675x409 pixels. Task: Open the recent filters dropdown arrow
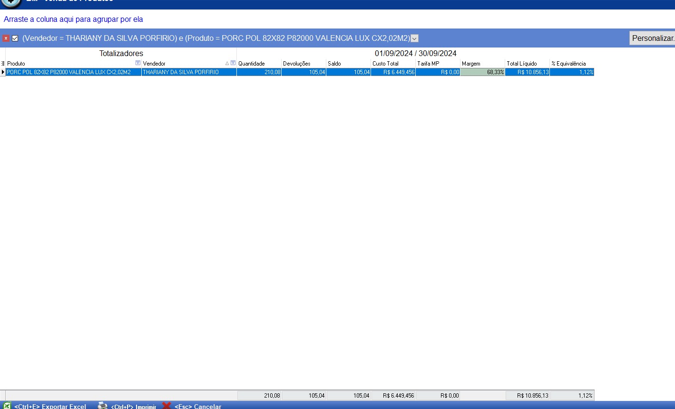414,38
